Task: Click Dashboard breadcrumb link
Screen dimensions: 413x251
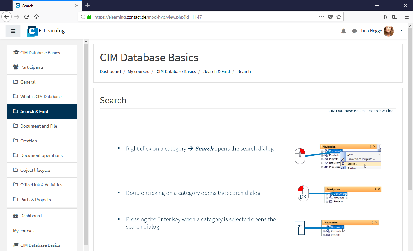Action: point(110,71)
